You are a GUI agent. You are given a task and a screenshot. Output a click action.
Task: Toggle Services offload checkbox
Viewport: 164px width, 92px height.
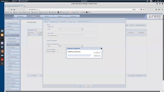pos(58,52)
